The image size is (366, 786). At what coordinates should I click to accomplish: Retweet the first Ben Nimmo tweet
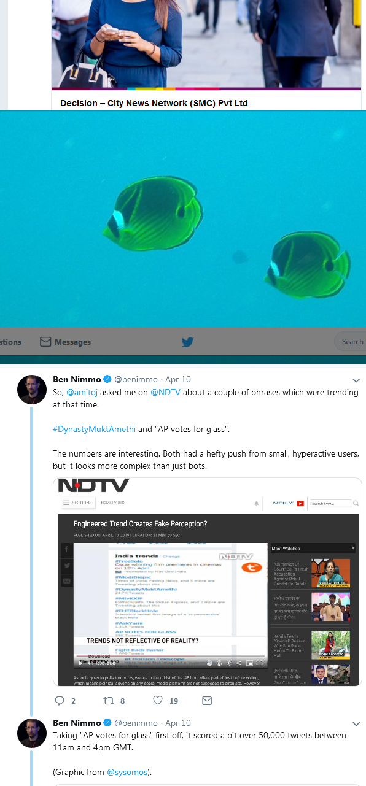108,700
